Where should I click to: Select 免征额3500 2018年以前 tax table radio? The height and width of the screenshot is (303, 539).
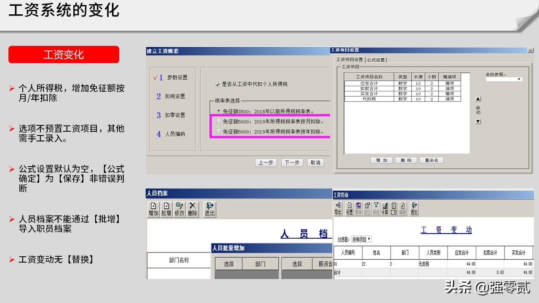pyautogui.click(x=219, y=111)
